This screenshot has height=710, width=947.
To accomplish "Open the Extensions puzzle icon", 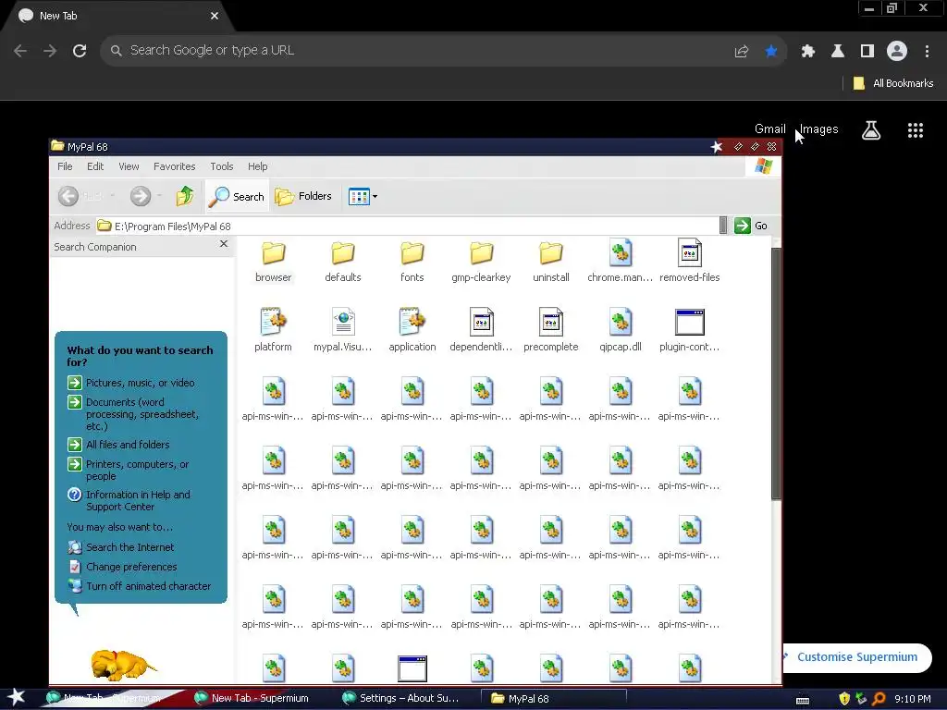I will point(808,52).
